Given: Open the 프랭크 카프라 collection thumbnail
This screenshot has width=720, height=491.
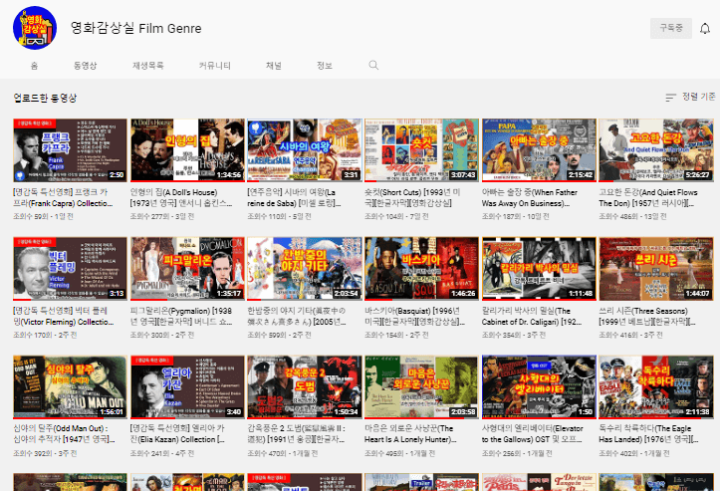Looking at the screenshot, I should point(70,150).
